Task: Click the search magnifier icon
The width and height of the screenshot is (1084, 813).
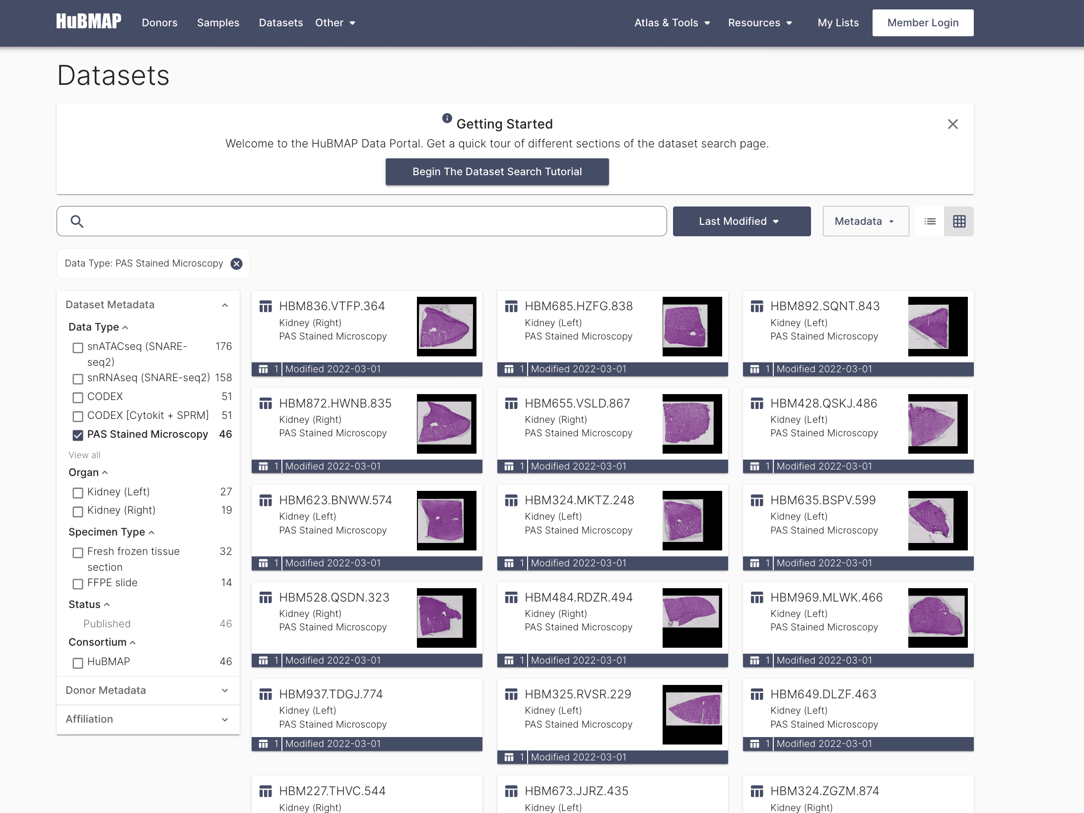Action: pyautogui.click(x=77, y=221)
